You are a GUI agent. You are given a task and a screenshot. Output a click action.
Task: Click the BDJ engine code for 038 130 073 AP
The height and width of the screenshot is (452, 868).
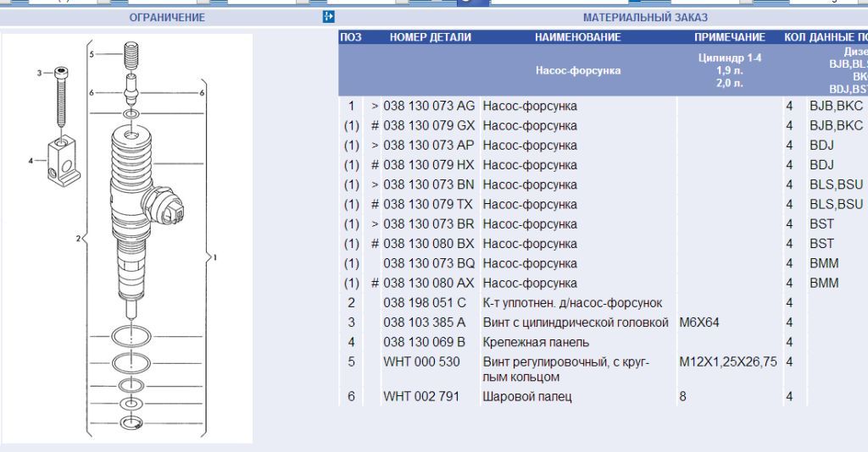tap(821, 146)
